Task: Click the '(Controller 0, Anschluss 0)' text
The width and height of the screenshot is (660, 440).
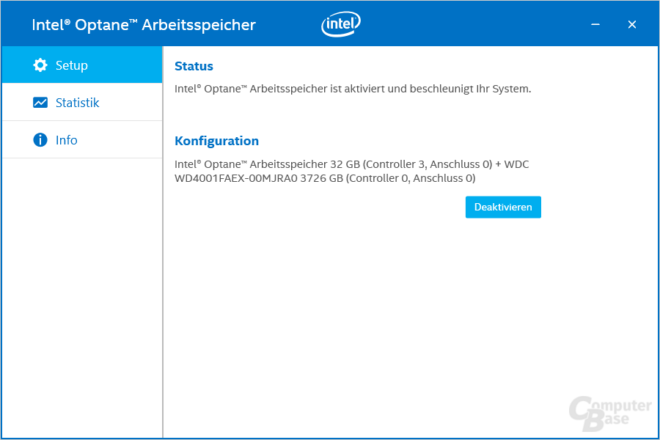Action: tap(411, 178)
